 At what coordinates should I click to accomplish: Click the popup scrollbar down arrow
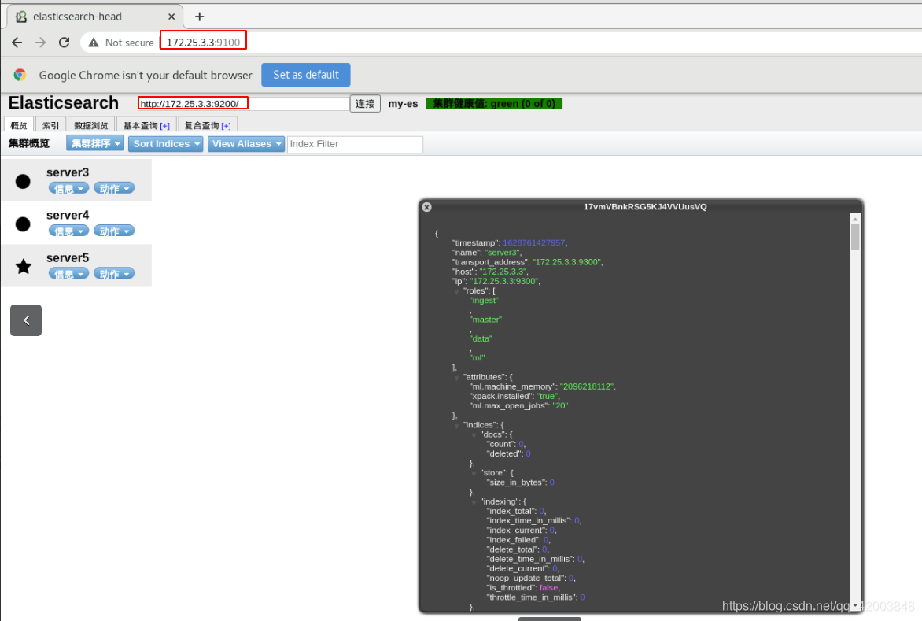tap(855, 606)
